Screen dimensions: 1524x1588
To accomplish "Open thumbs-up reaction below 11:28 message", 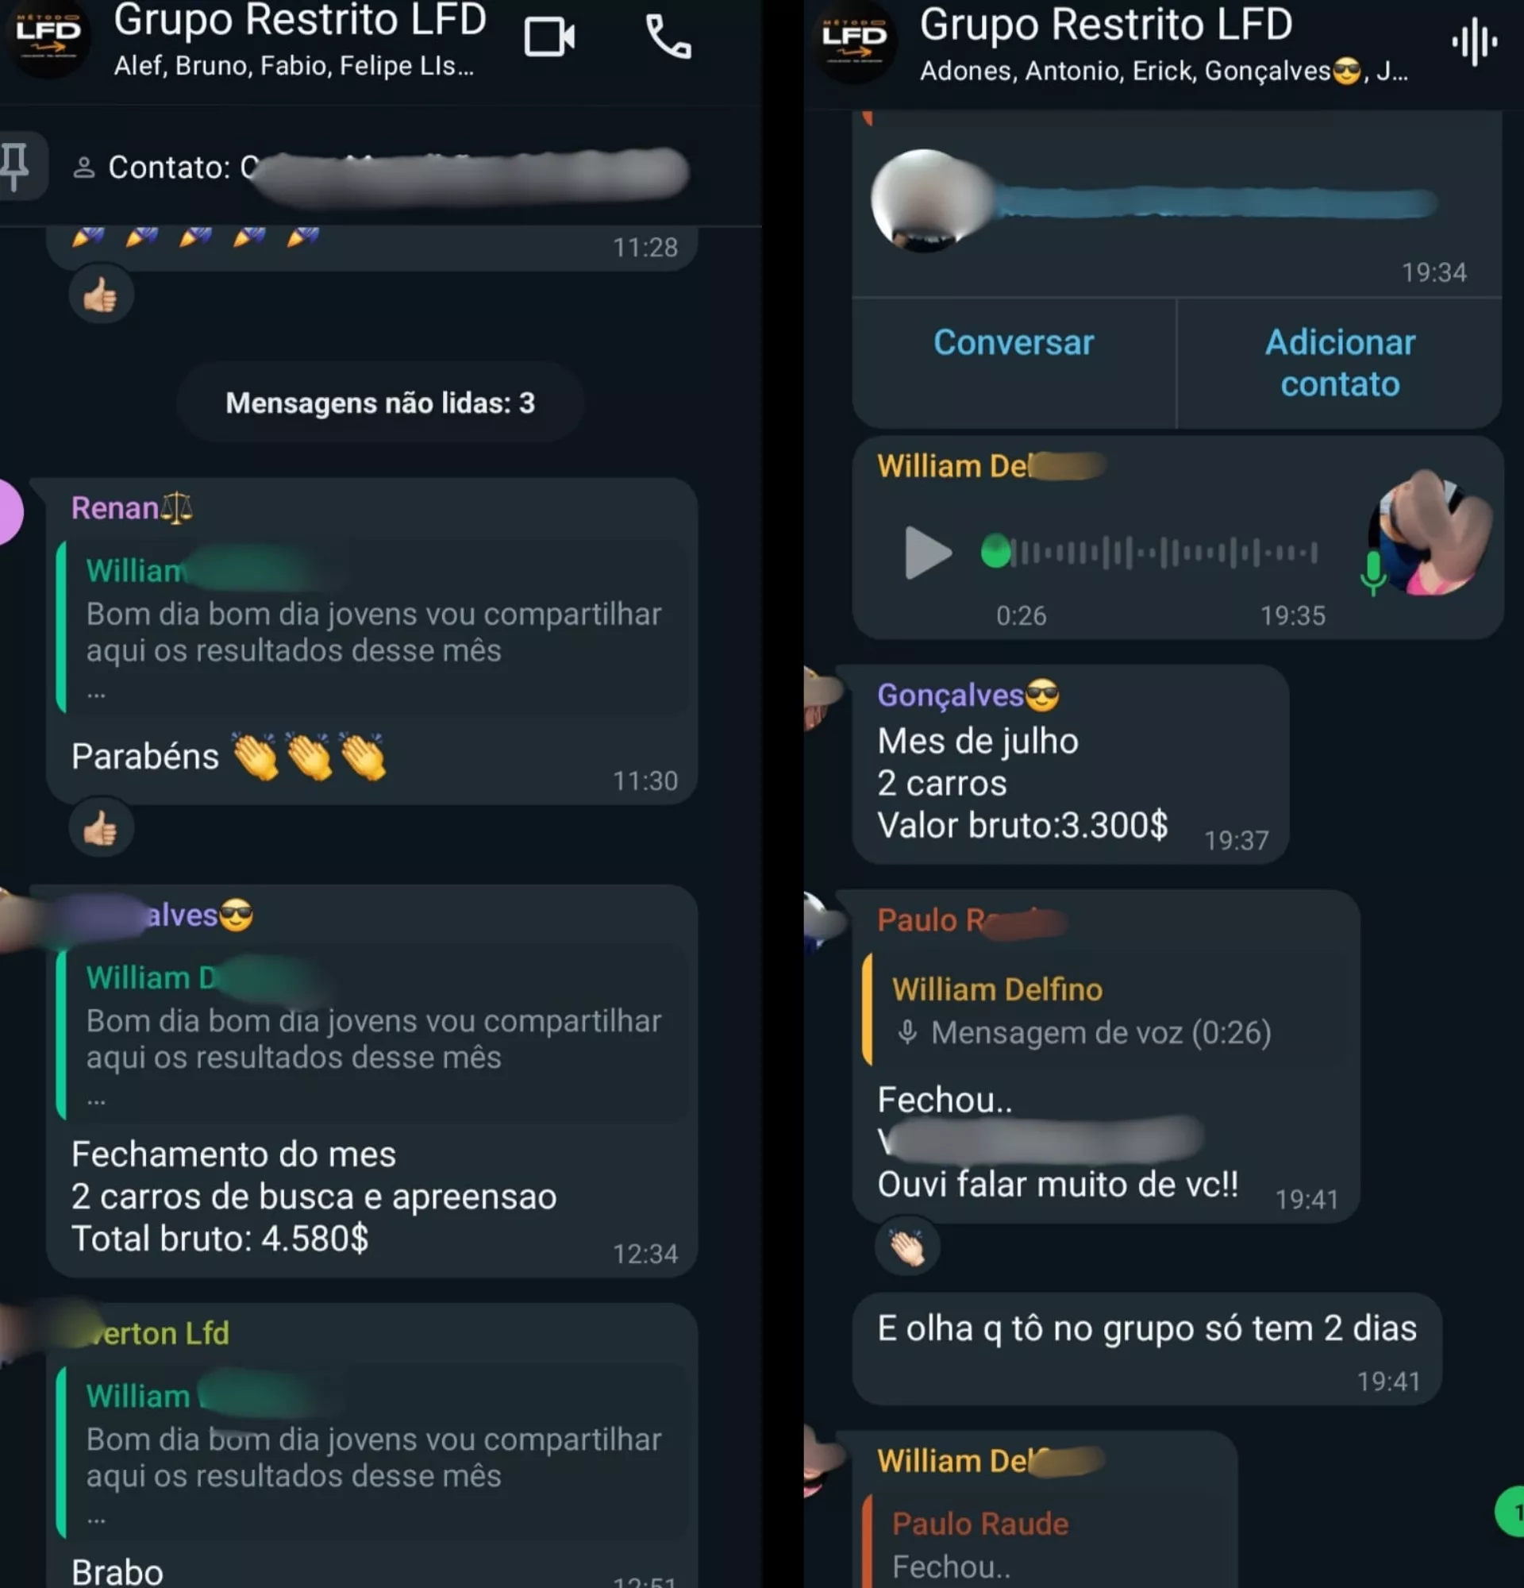I will click(x=101, y=294).
